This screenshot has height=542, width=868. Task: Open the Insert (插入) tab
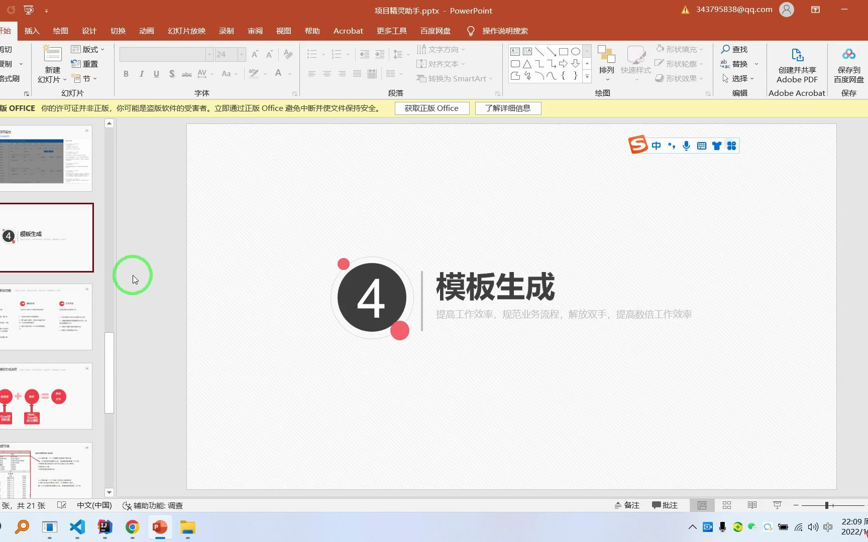32,31
